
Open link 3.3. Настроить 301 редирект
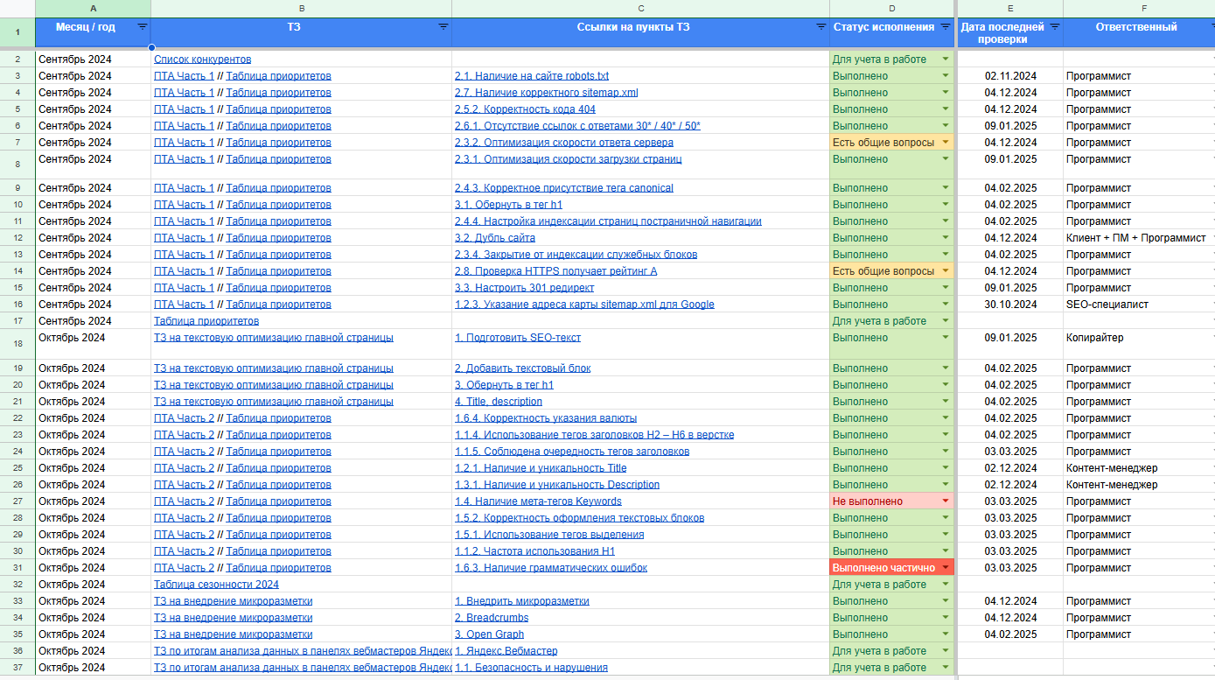[524, 288]
